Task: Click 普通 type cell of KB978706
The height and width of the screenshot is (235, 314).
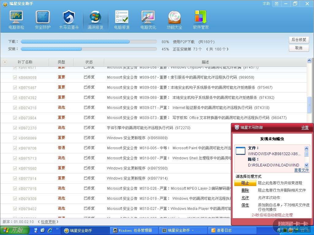Action: (x=61, y=148)
